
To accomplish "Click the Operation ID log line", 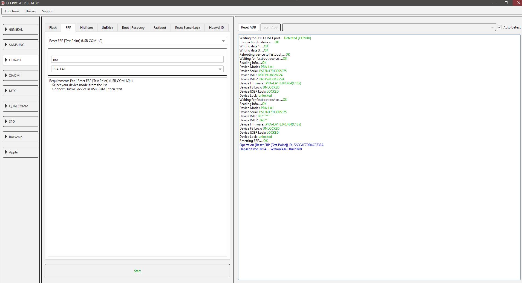I will tap(281, 145).
